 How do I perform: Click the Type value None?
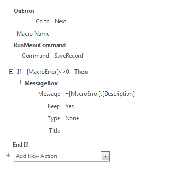[x=72, y=118]
